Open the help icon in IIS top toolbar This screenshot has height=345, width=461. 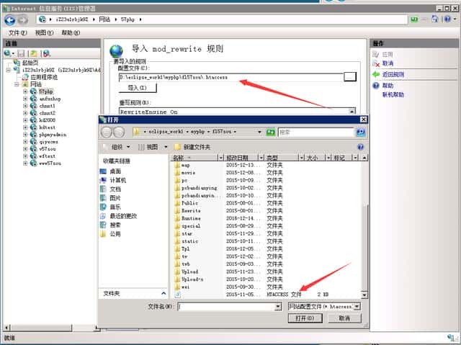447,19
